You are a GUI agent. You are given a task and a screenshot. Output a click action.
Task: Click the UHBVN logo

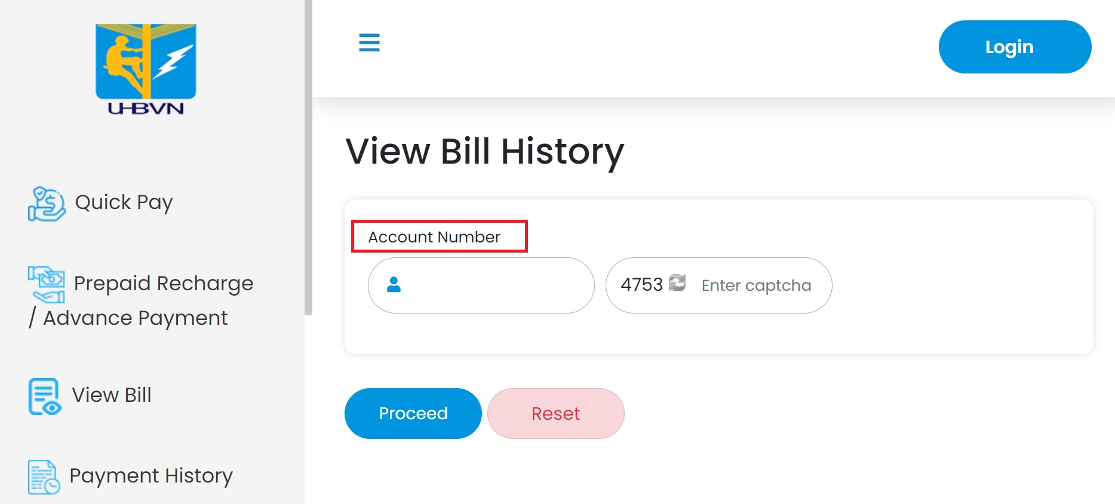(x=145, y=67)
